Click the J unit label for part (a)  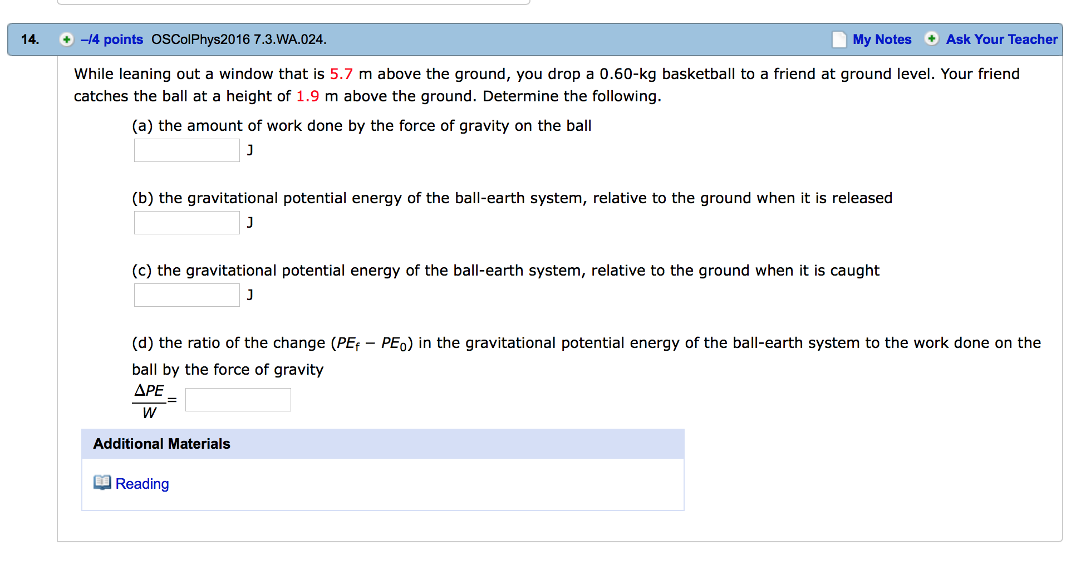click(250, 150)
